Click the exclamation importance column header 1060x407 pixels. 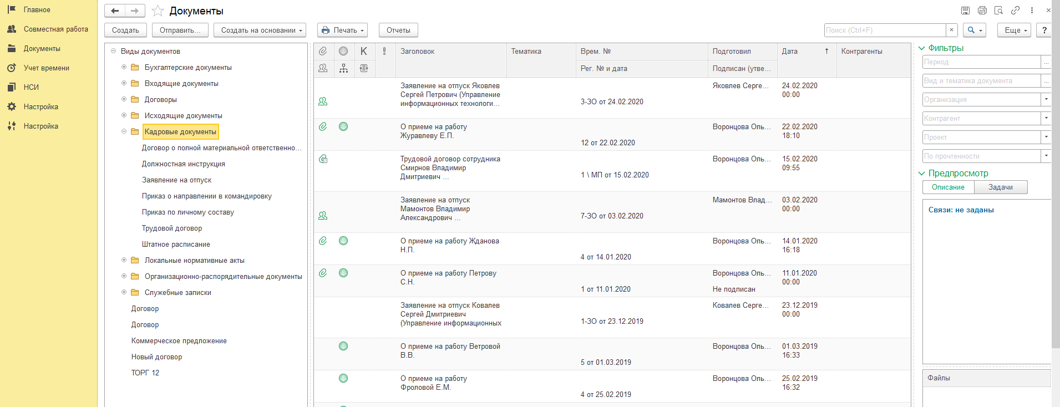[x=384, y=51]
